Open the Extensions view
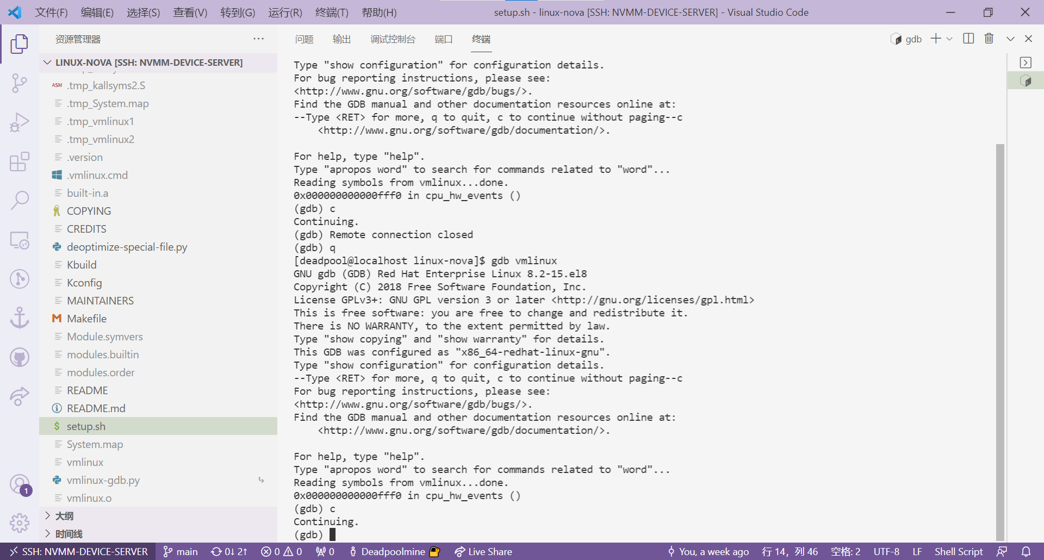Screen dimensions: 1044x560 (x=20, y=161)
